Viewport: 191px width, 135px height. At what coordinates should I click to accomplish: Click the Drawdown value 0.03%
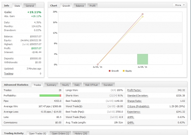[x=38, y=30]
